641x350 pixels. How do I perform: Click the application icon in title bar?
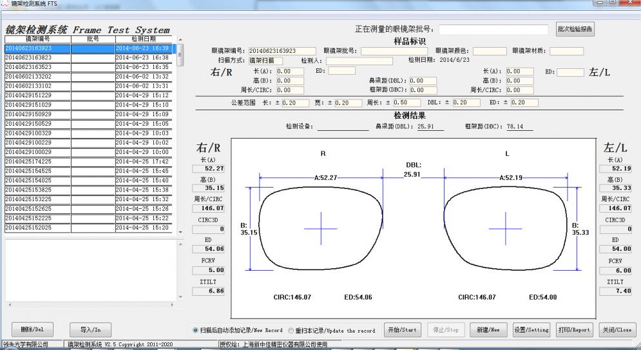pos(5,3)
